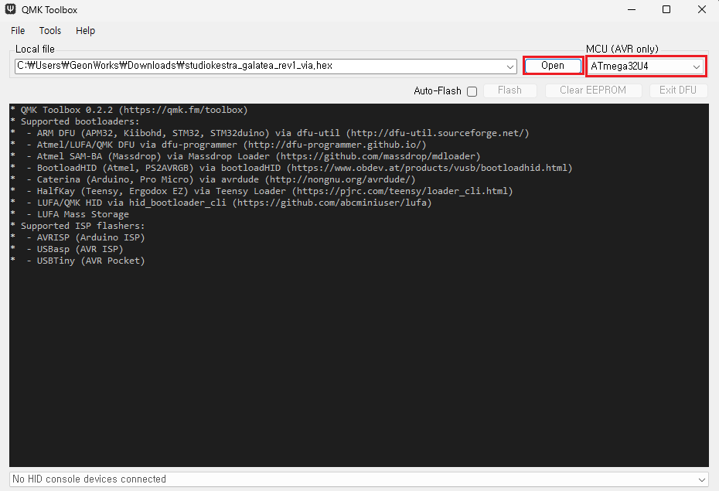719x491 pixels.
Task: Expand the Local file path dropdown arrow
Action: coord(510,66)
